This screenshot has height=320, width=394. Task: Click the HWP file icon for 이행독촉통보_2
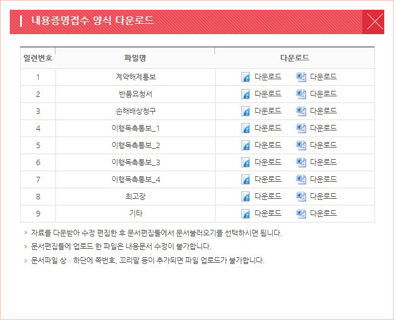click(245, 146)
